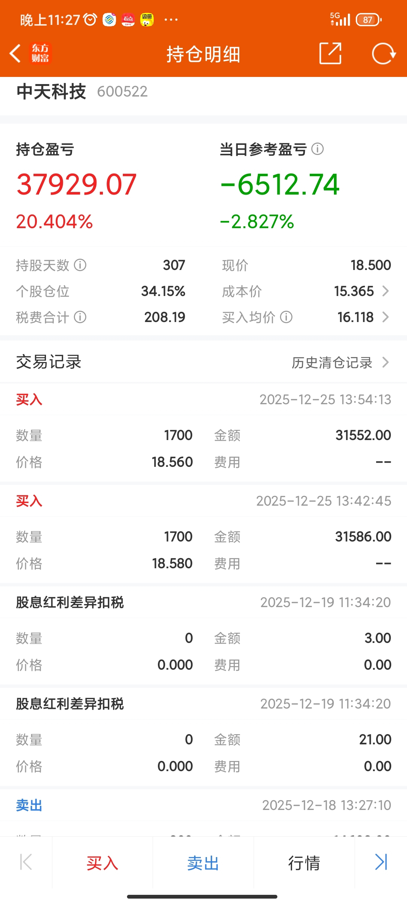Screen dimensions: 407x905
Task: Tap the info icon beside 买入均价
Action: pos(286,317)
